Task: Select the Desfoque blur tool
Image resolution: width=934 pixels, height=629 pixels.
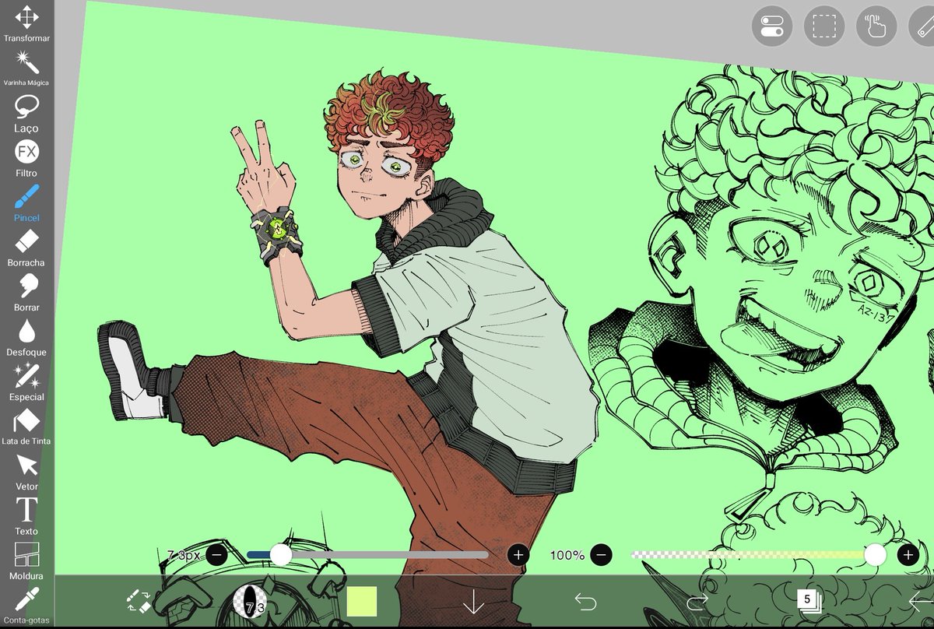Action: click(x=26, y=337)
